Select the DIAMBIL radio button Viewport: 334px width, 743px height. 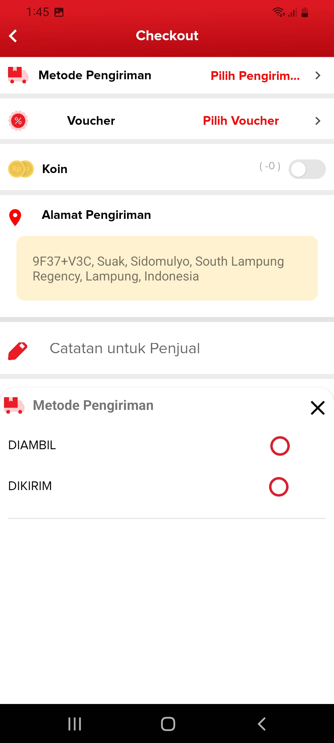(x=280, y=446)
